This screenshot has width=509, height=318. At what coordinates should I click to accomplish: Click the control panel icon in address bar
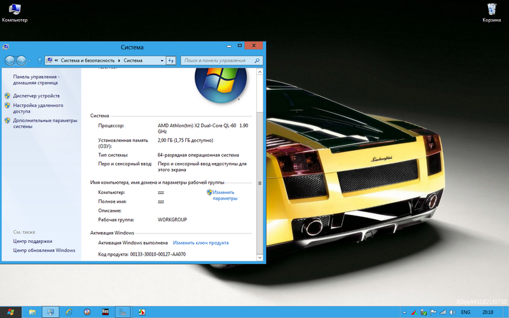pyautogui.click(x=50, y=60)
